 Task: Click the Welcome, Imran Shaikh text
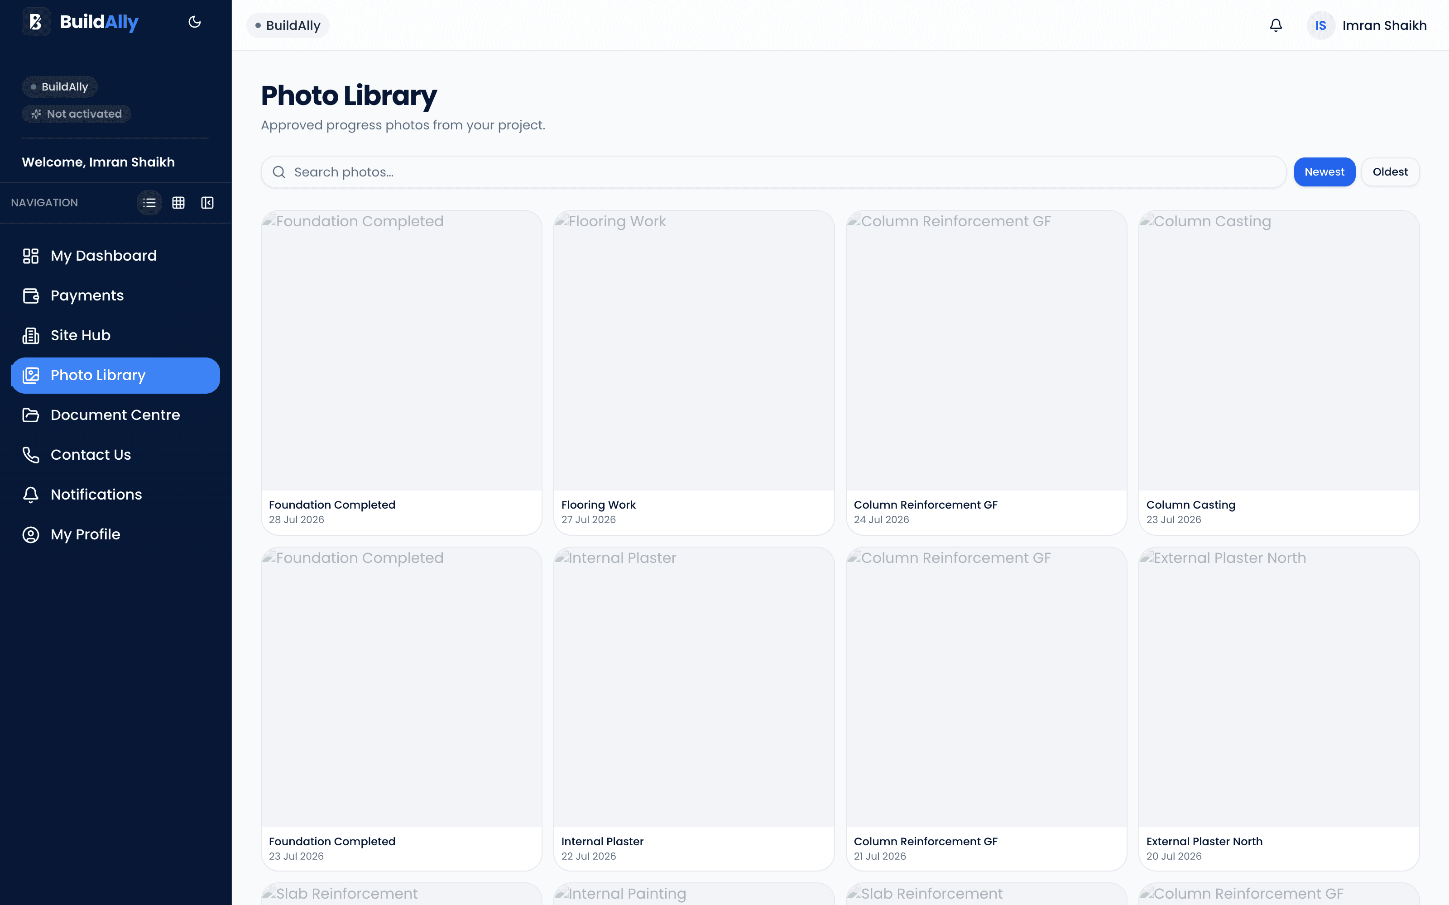click(98, 162)
